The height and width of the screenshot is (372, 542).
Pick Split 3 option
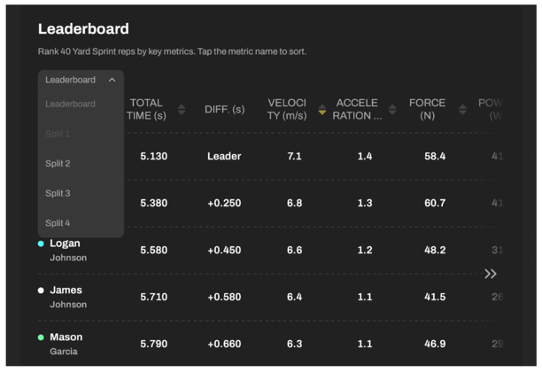tap(58, 193)
